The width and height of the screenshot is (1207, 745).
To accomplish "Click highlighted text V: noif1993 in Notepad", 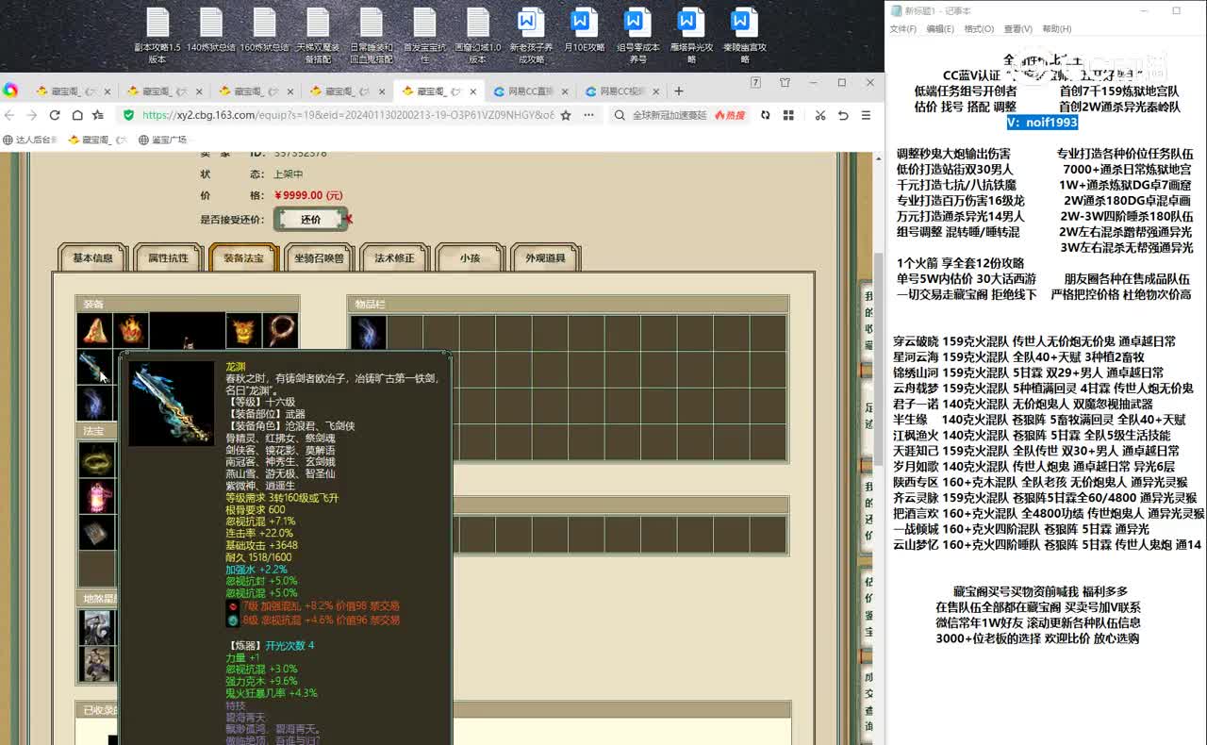I will pyautogui.click(x=1042, y=123).
